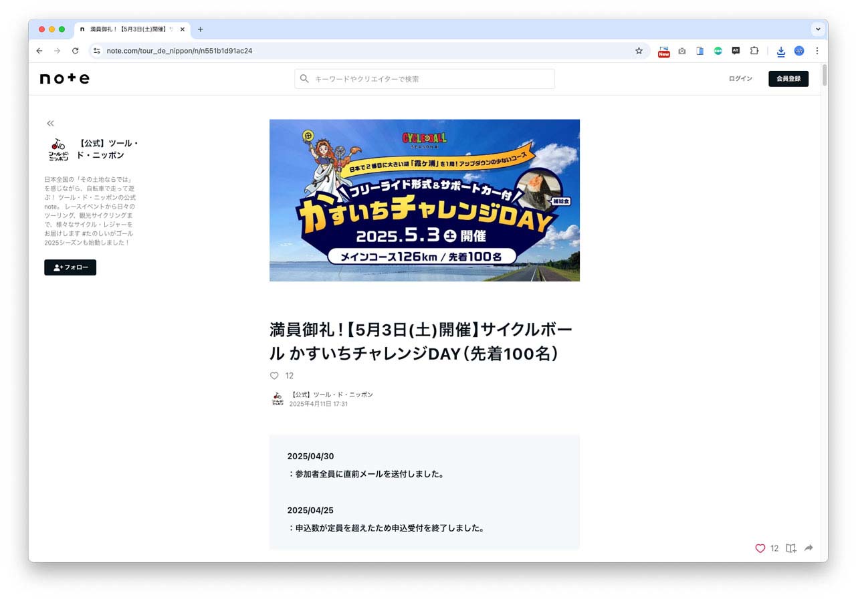Open the red New-badge extension
The width and height of the screenshot is (856, 599).
[x=663, y=51]
